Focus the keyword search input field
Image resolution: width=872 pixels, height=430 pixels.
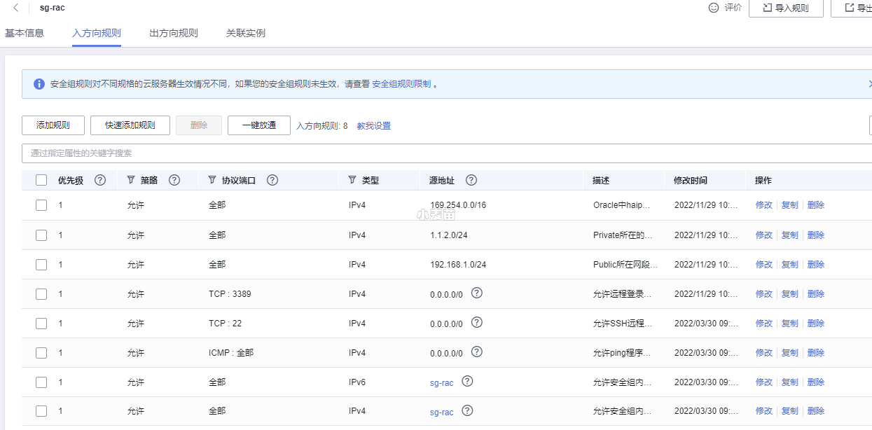[447, 153]
